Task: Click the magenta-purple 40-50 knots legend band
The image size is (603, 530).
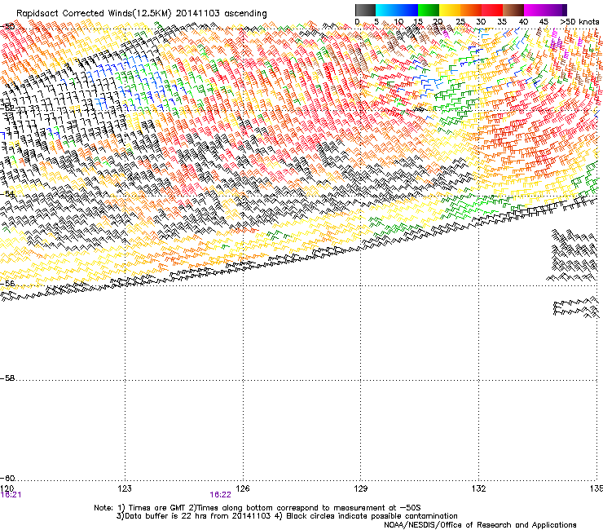Action: 545,10
